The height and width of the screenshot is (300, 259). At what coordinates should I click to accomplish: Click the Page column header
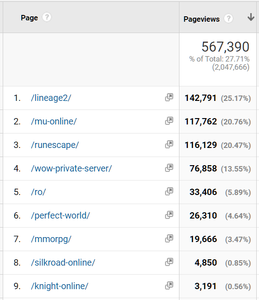(x=29, y=18)
